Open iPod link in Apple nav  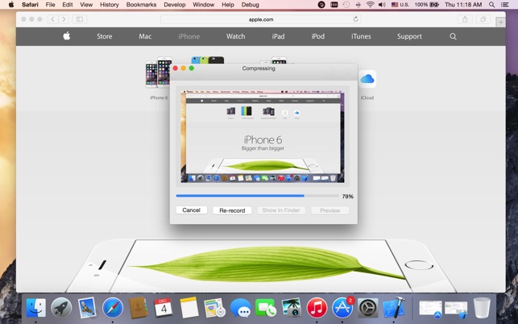(x=317, y=36)
